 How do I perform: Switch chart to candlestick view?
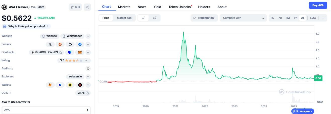coord(155,18)
